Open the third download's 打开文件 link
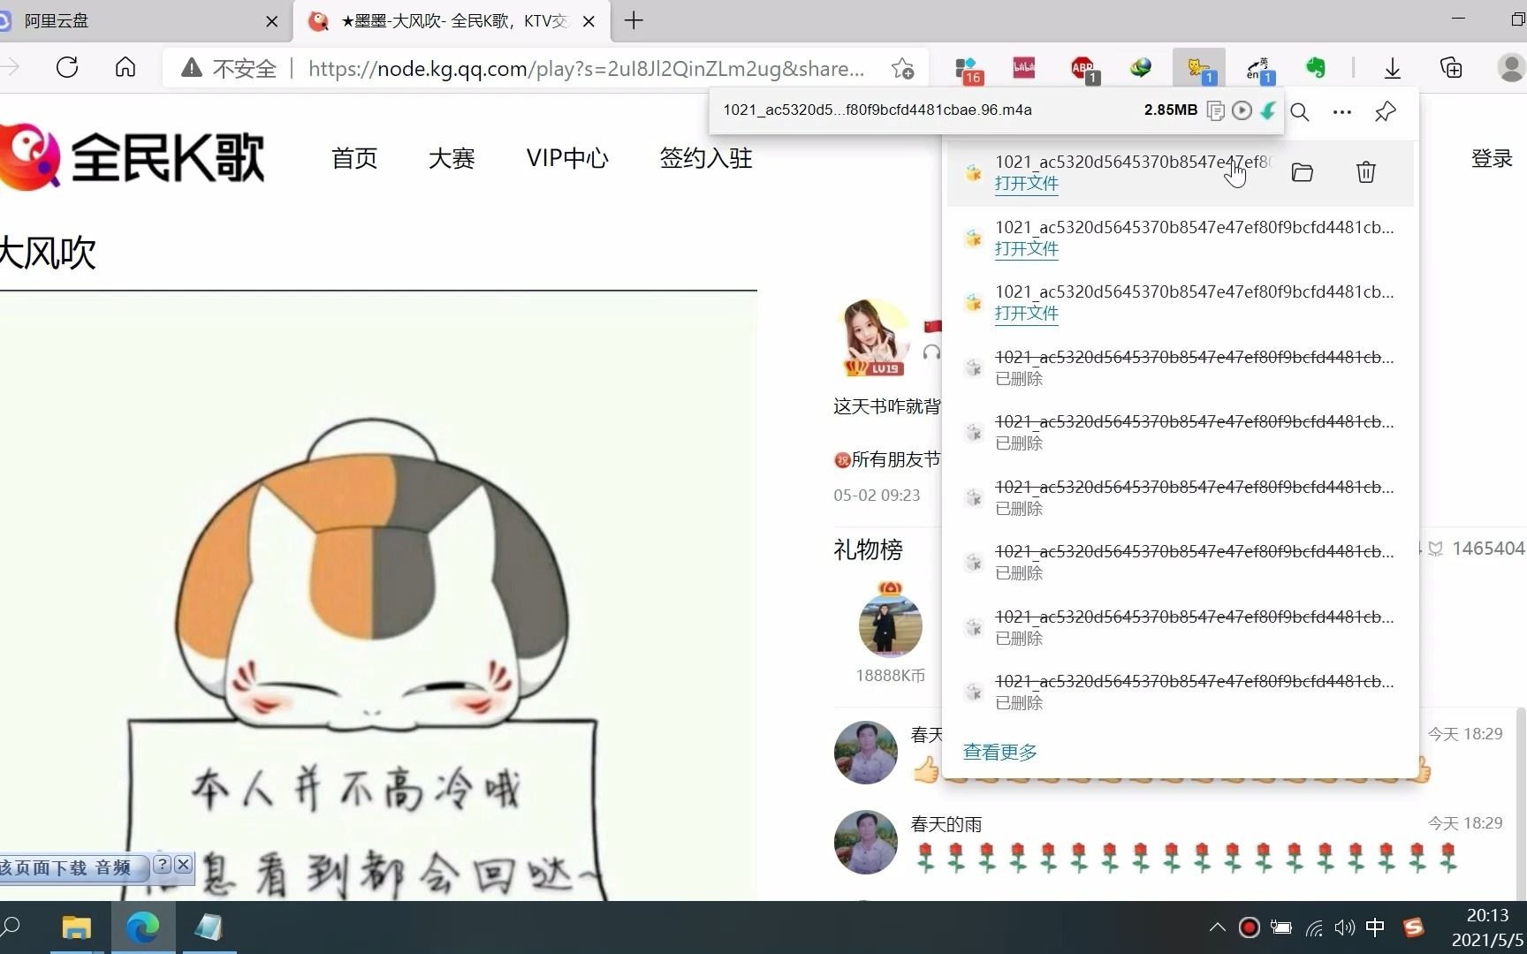The image size is (1527, 954). click(1026, 314)
